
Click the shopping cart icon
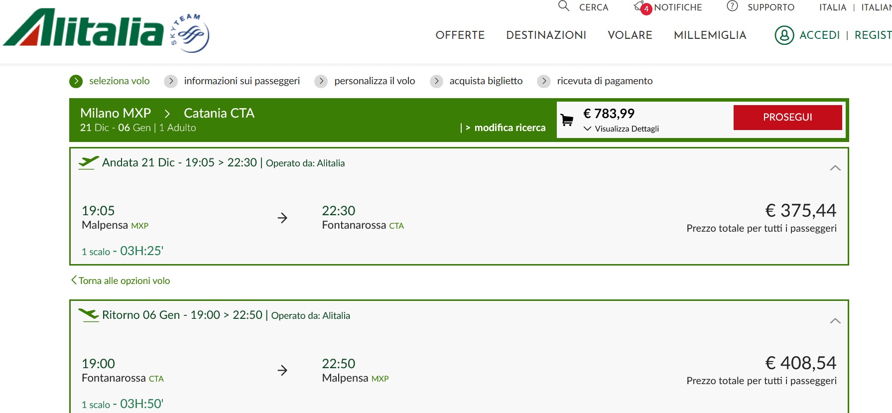pyautogui.click(x=567, y=120)
